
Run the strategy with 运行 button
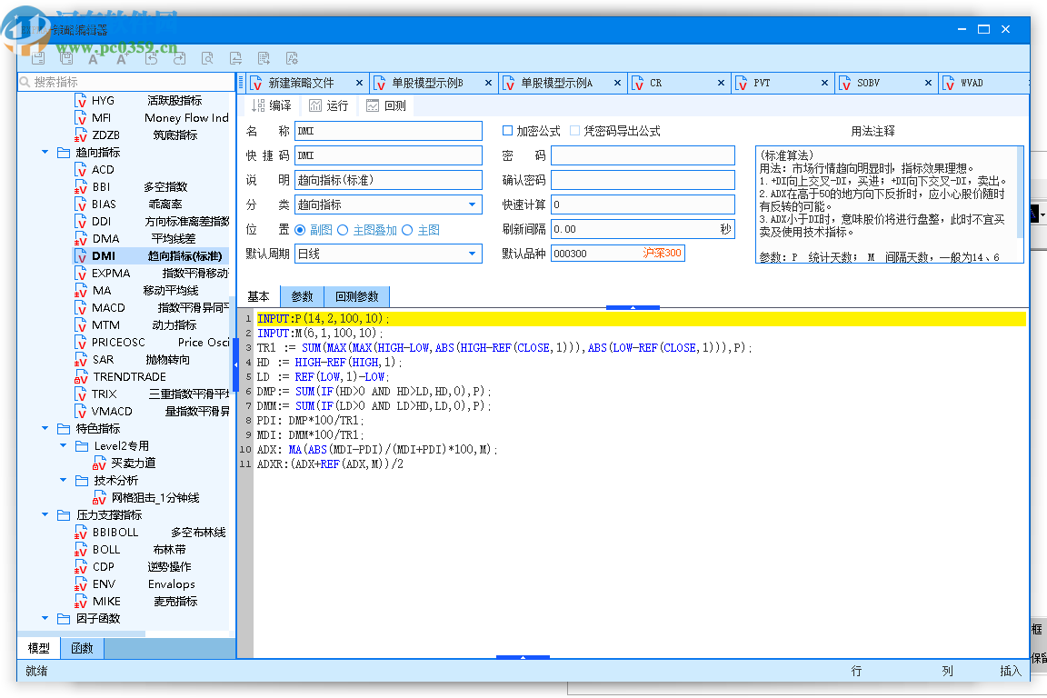pos(329,105)
